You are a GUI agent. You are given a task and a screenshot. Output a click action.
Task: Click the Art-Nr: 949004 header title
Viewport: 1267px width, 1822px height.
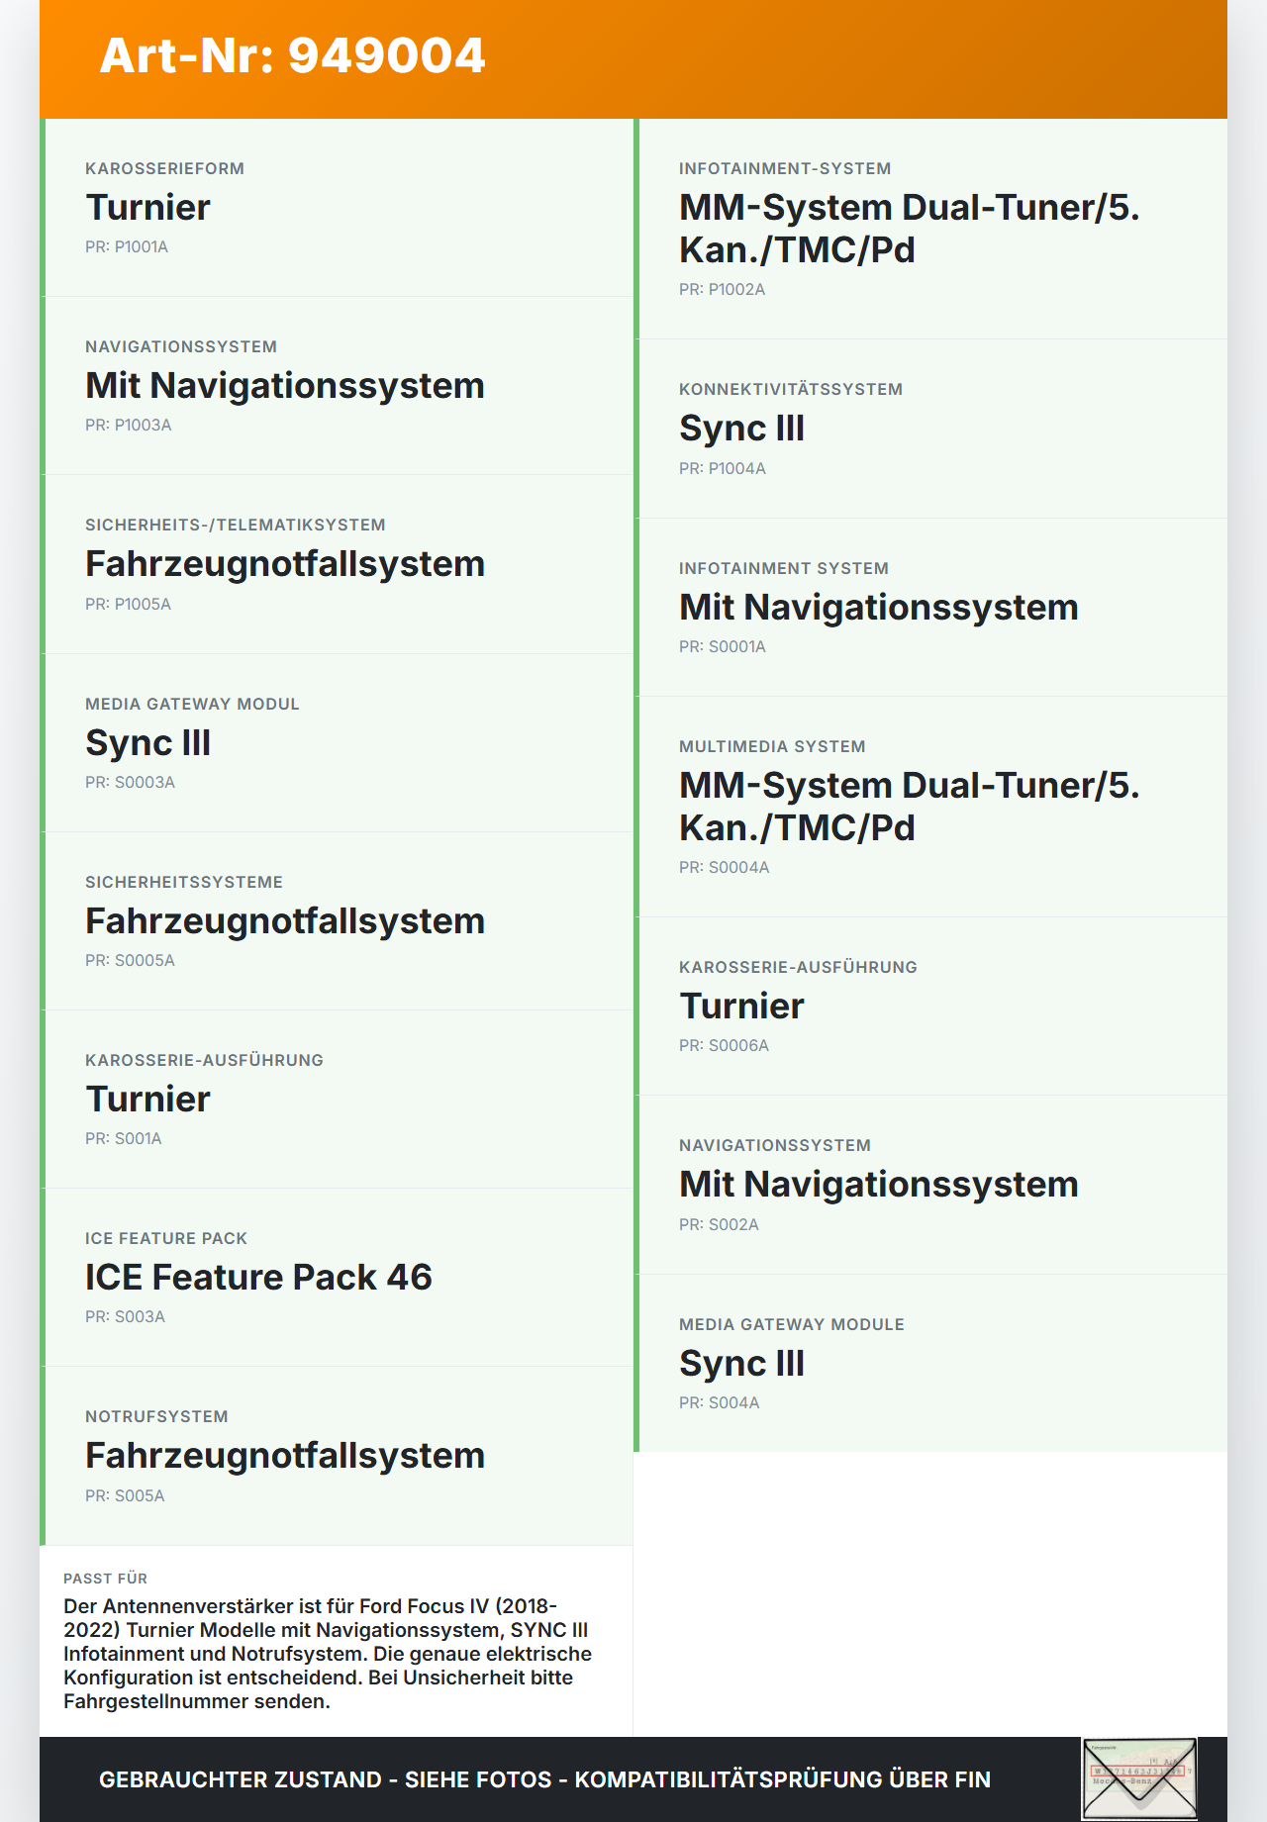[x=293, y=55]
